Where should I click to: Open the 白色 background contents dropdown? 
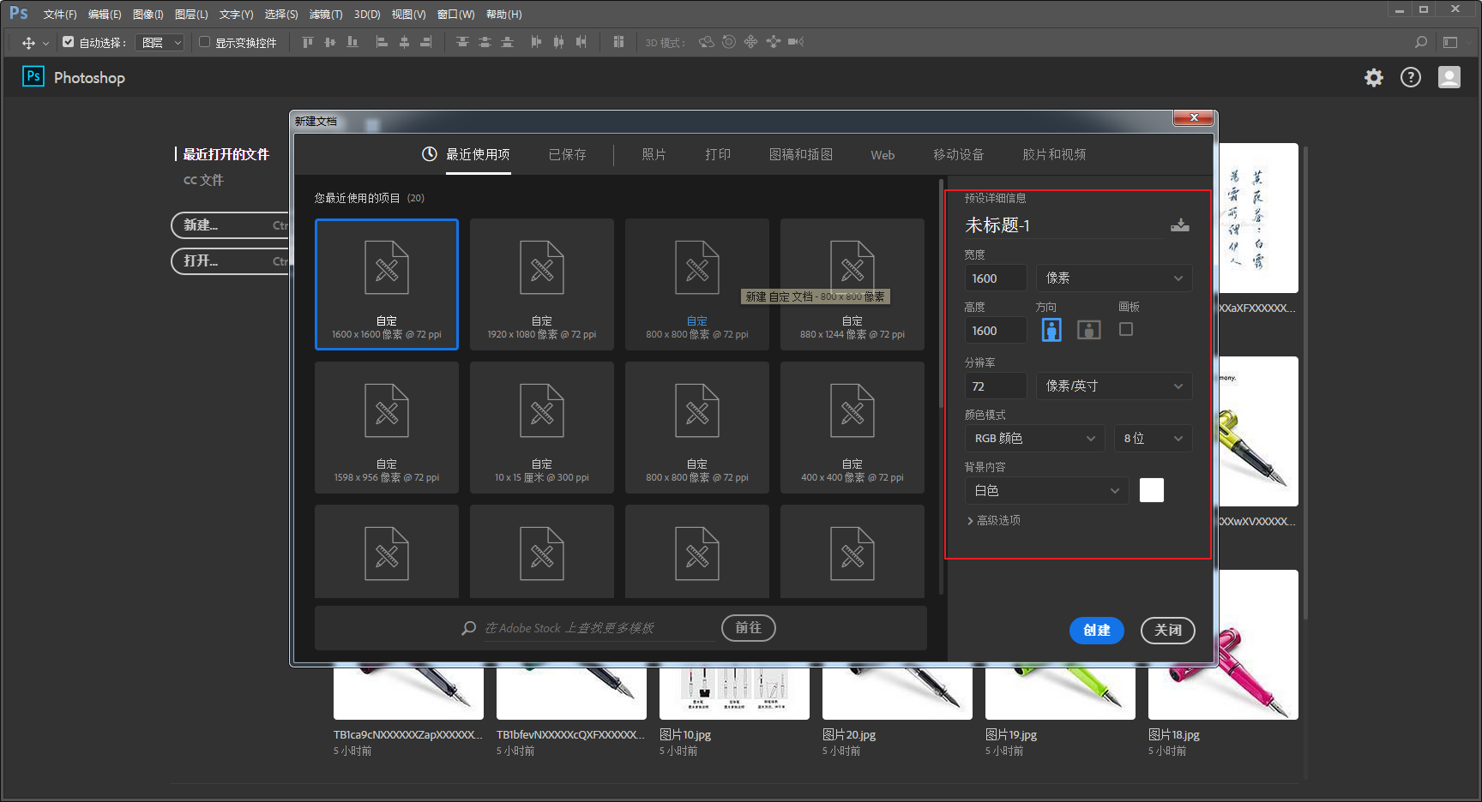(x=1046, y=491)
